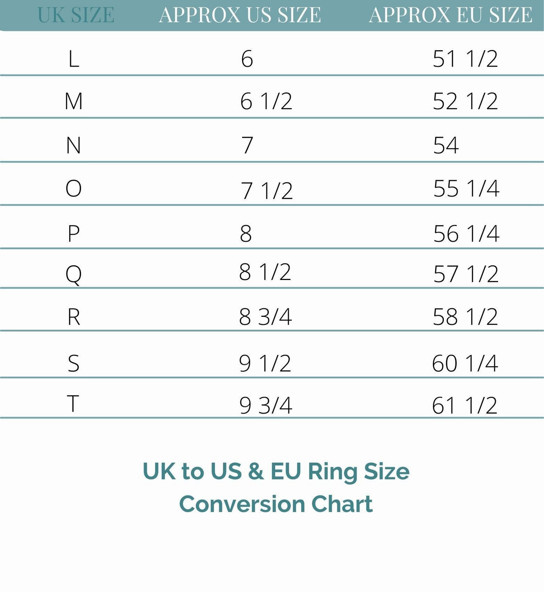Select US size 6 1/2 cell

point(266,101)
